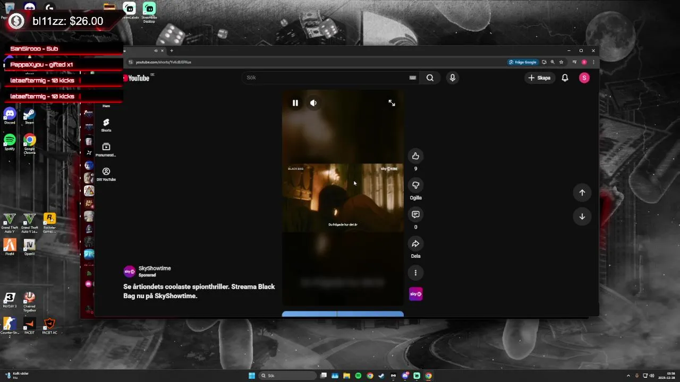Open the Shorts section in the sidebar
This screenshot has width=680, height=382.
click(x=106, y=125)
